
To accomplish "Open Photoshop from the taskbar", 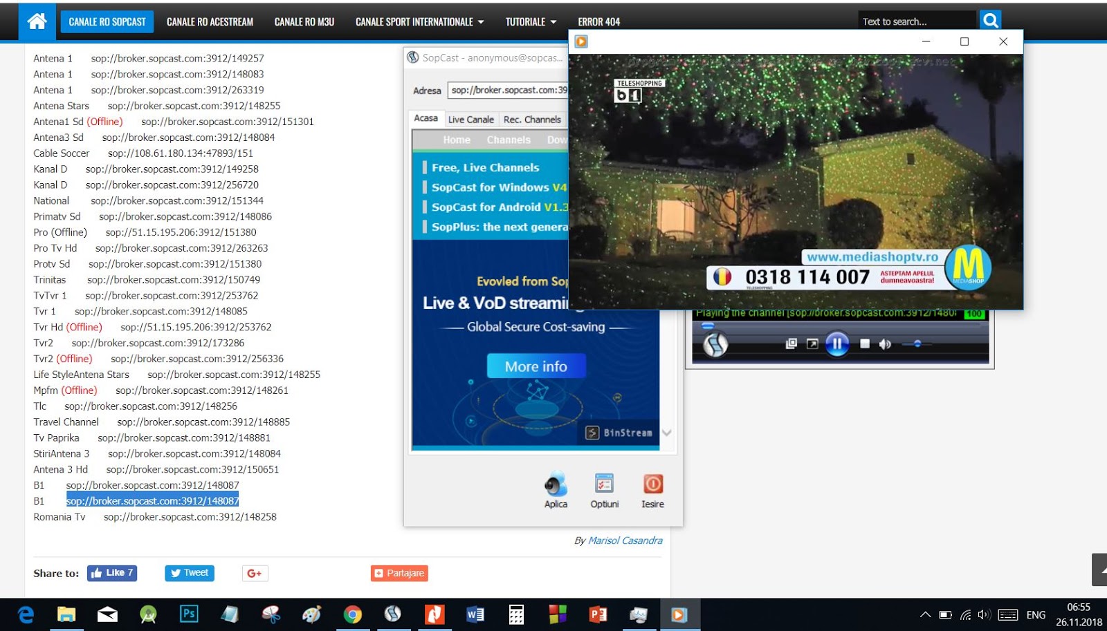I will point(189,614).
